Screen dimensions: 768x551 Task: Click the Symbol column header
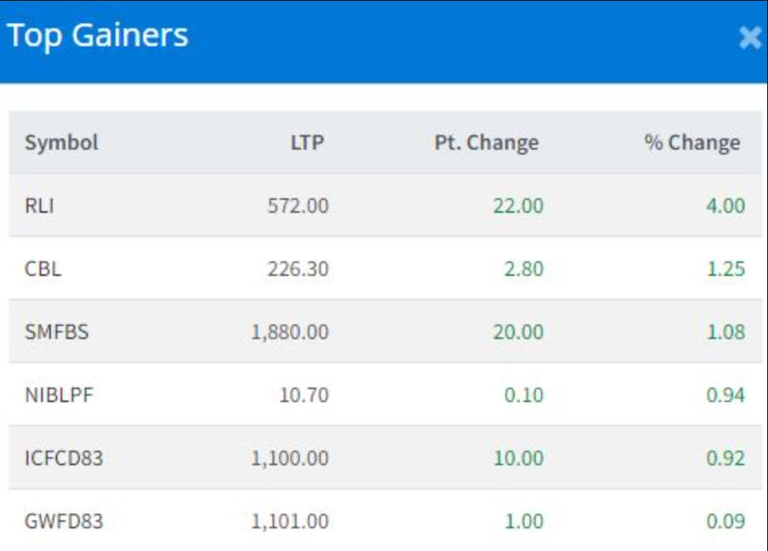[x=61, y=143]
